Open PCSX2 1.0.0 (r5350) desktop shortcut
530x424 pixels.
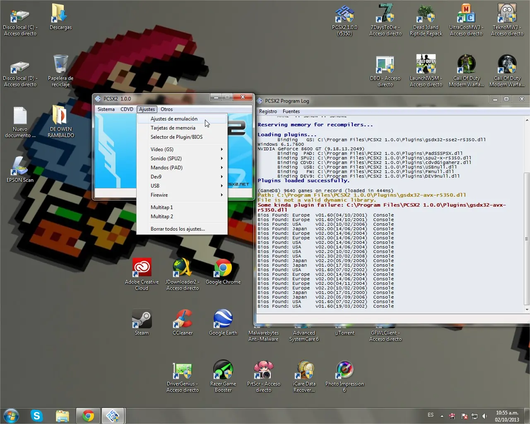344,20
